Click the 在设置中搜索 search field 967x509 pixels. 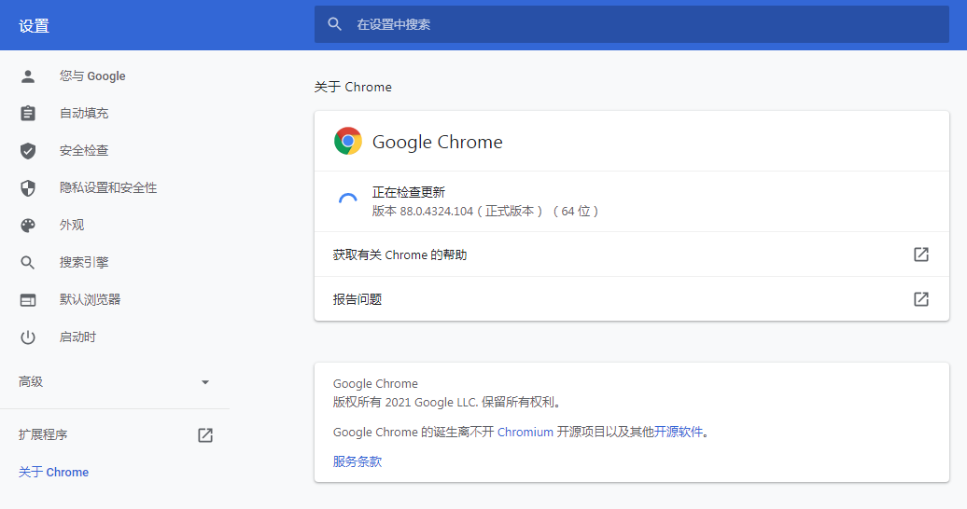[631, 24]
